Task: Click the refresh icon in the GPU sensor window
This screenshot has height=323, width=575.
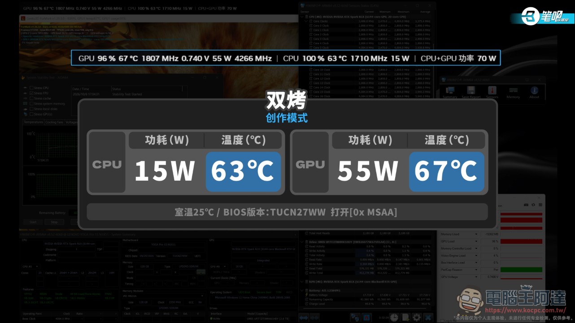Action: 533,205
